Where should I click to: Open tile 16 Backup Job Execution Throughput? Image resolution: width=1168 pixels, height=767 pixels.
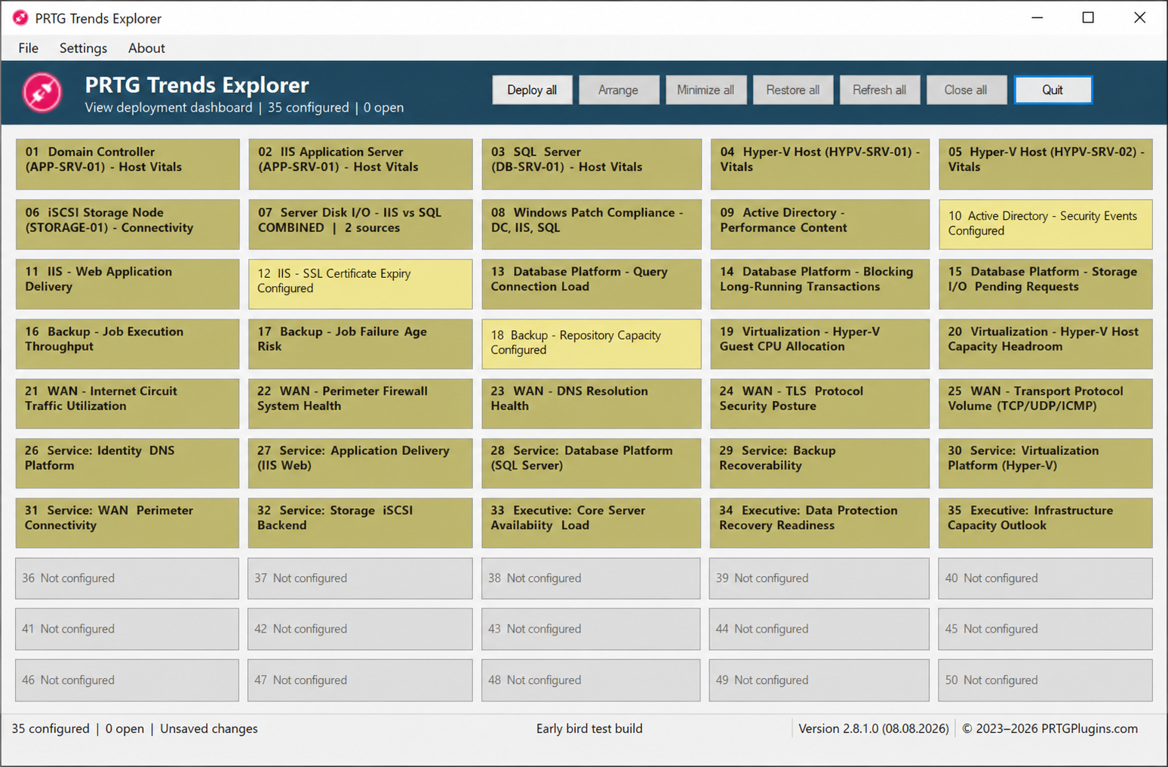click(x=128, y=343)
